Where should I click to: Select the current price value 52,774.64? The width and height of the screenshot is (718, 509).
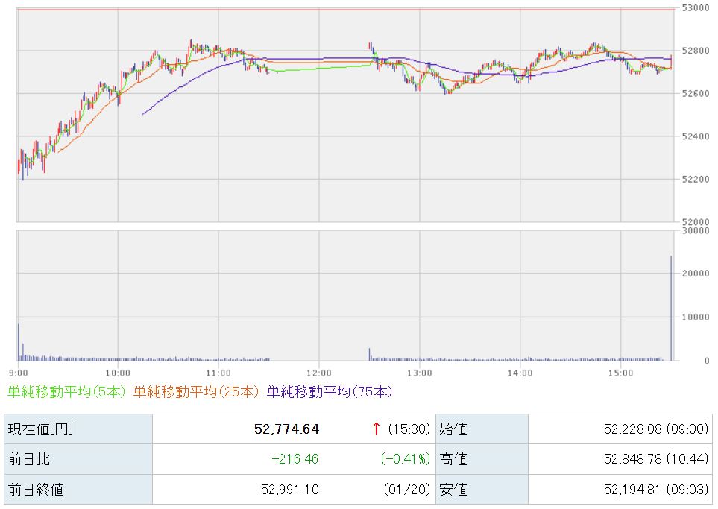click(x=286, y=429)
